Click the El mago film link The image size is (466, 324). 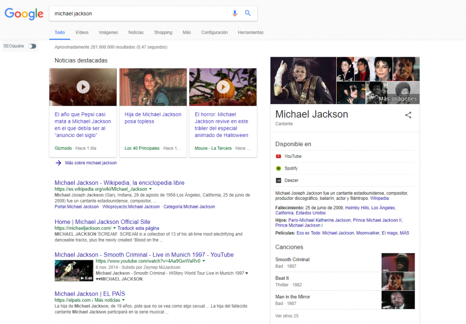point(390,233)
